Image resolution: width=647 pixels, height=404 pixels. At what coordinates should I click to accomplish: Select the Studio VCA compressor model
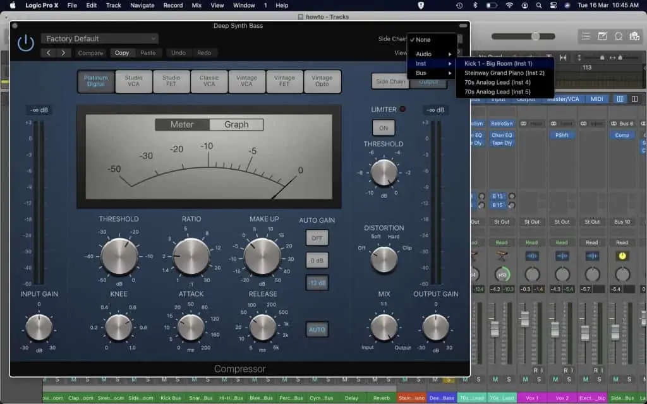[x=134, y=81]
